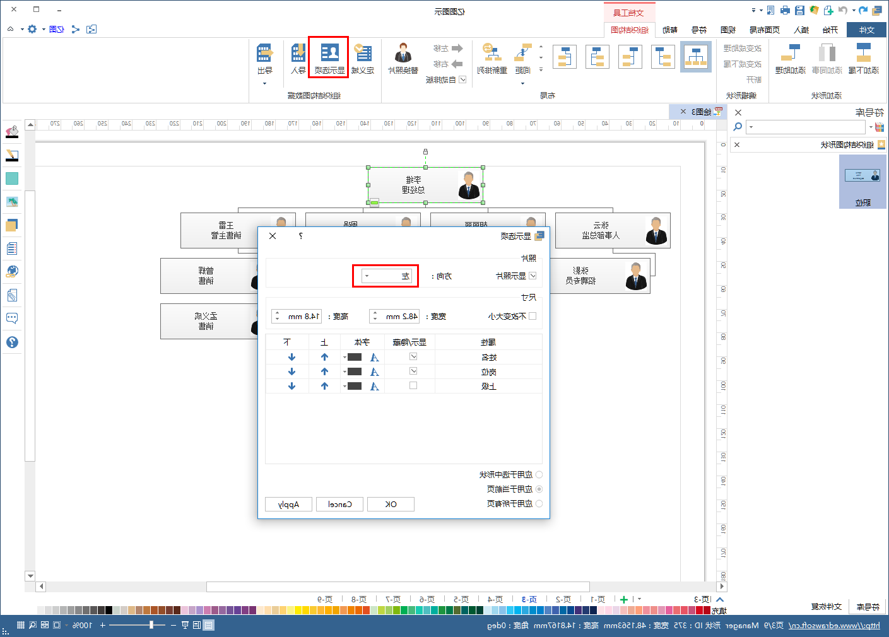The width and height of the screenshot is (889, 637).
Task: Click the 替换照片 replace photo icon
Action: [x=403, y=53]
